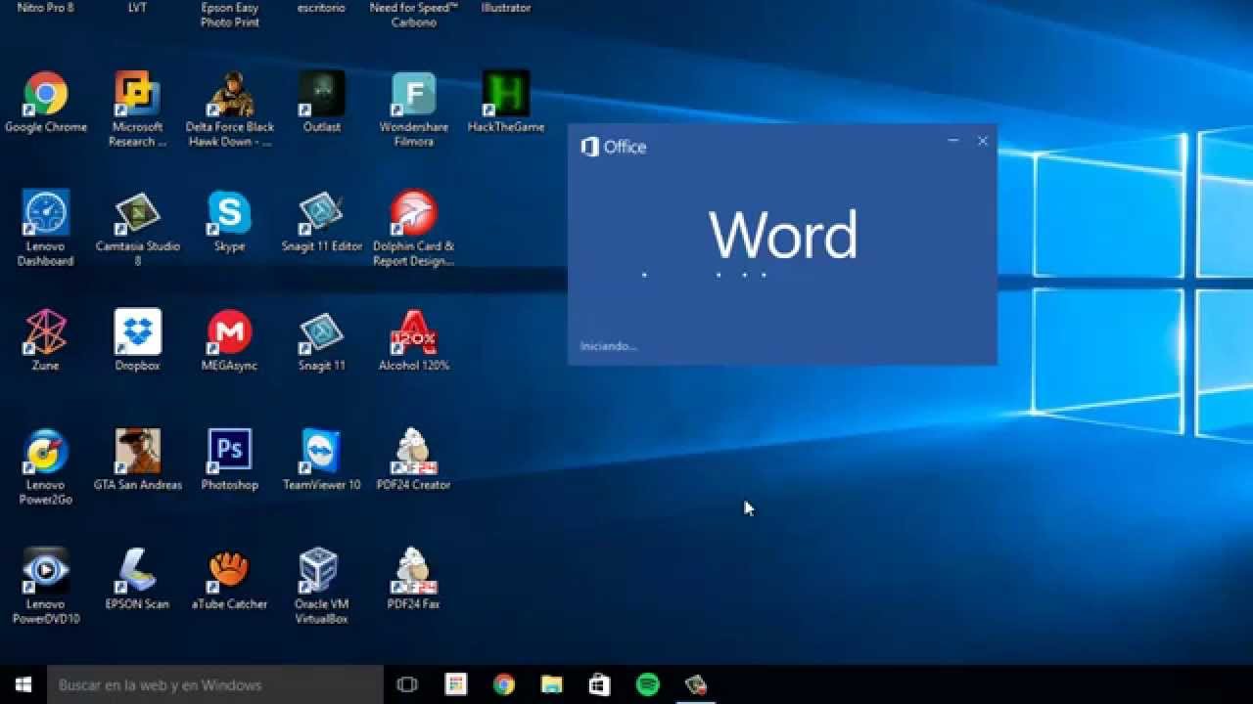Open the PDF24 Fax desktop shortcut
Screen dimensions: 1253x704
pyautogui.click(x=414, y=579)
